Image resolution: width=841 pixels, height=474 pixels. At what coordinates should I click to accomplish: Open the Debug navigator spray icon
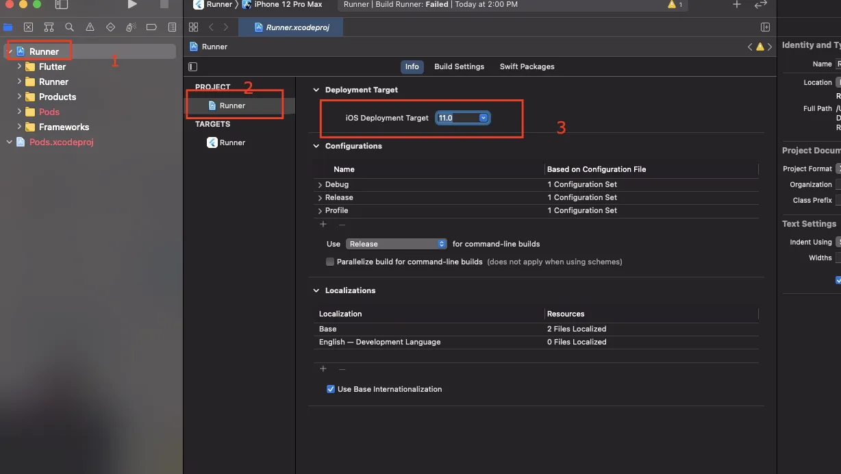pyautogui.click(x=131, y=27)
